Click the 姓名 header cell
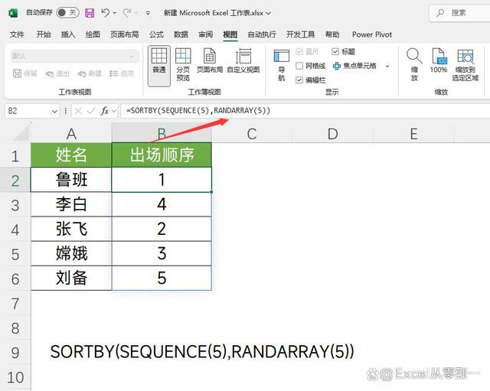The width and height of the screenshot is (490, 391). [71, 155]
